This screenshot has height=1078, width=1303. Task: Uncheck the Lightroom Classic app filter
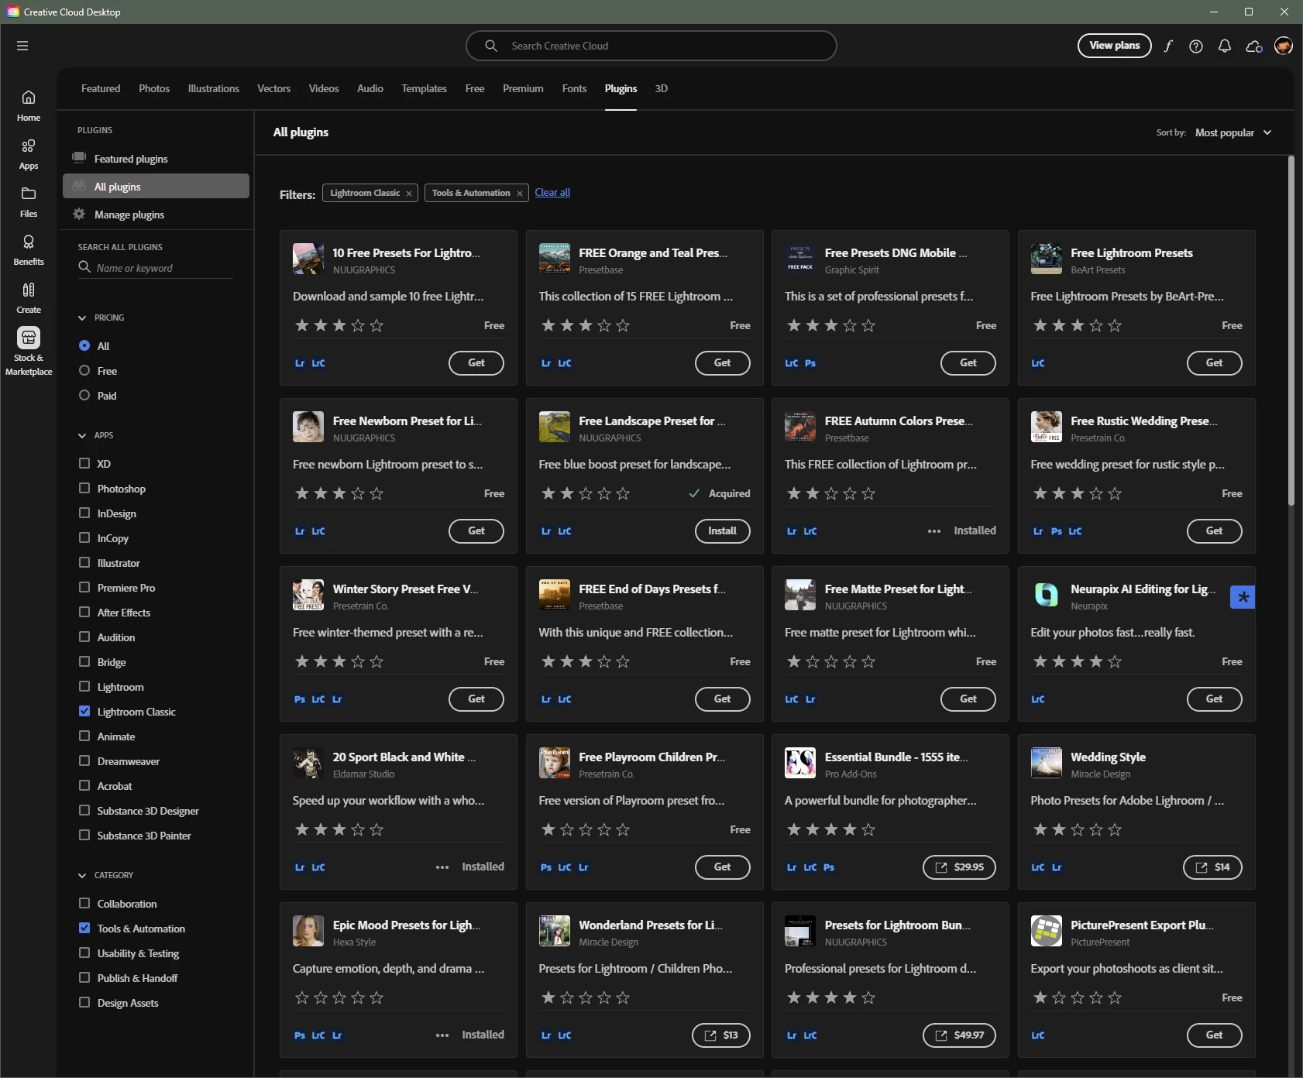(x=84, y=712)
